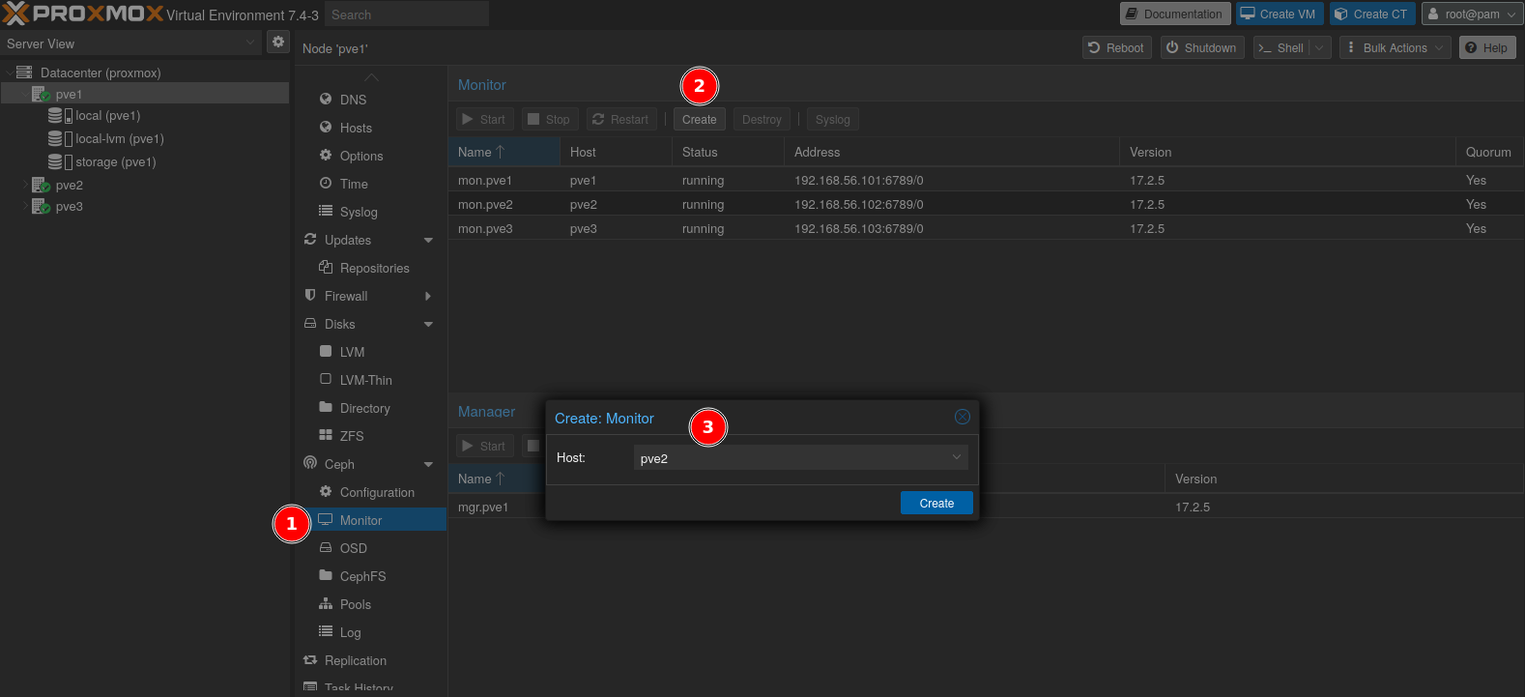Open node Options
Screen dimensions: 1525x697
361,156
